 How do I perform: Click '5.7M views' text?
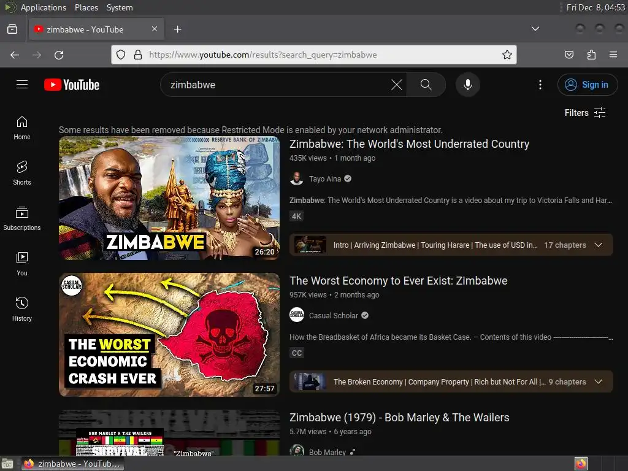pos(308,431)
